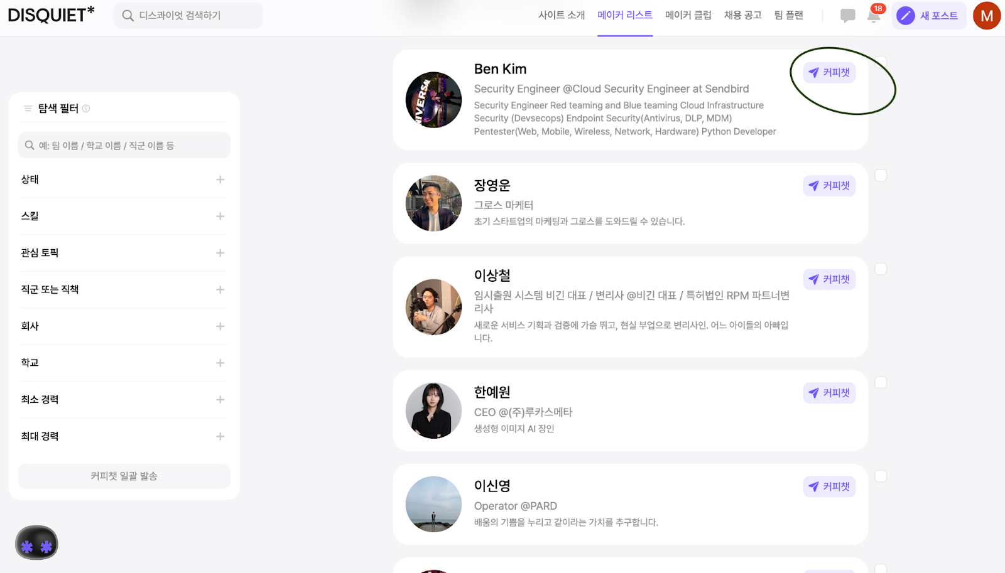The width and height of the screenshot is (1005, 573).
Task: Open 장영운's profile photo
Action: tap(433, 203)
